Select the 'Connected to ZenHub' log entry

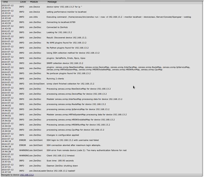[57, 27]
